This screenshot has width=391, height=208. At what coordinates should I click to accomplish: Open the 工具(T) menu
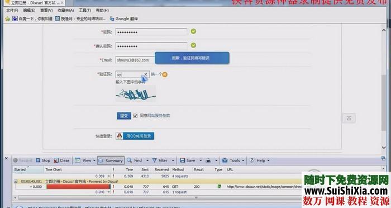(x=85, y=10)
